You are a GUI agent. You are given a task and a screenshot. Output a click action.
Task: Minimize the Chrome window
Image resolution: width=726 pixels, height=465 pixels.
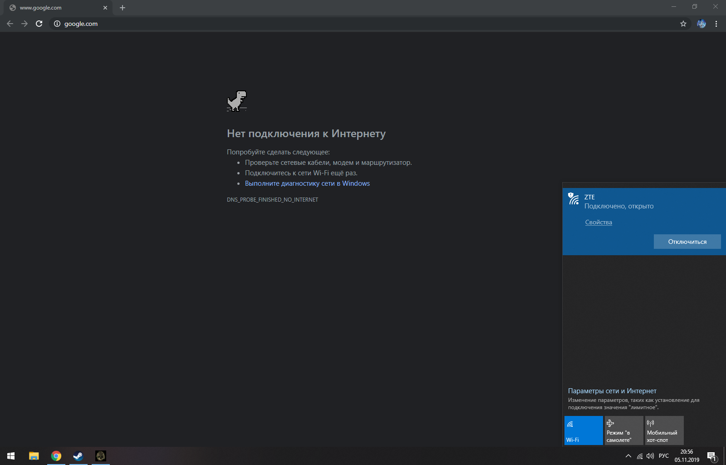pyautogui.click(x=674, y=6)
